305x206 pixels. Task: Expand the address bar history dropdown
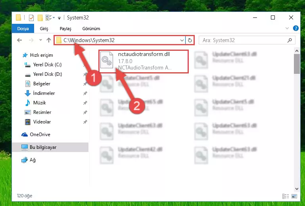pyautogui.click(x=182, y=40)
